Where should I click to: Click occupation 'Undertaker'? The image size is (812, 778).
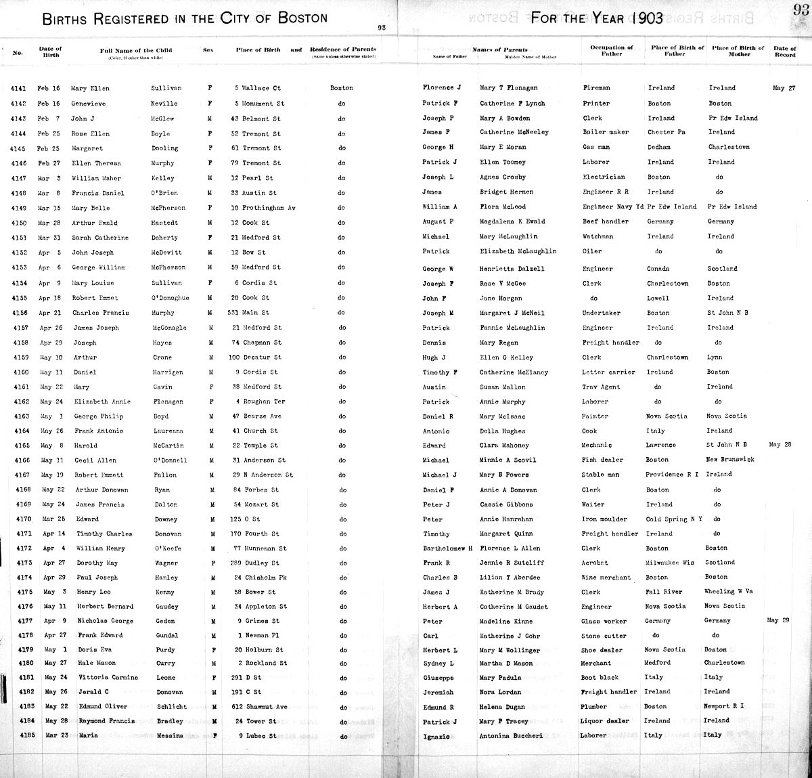point(602,314)
